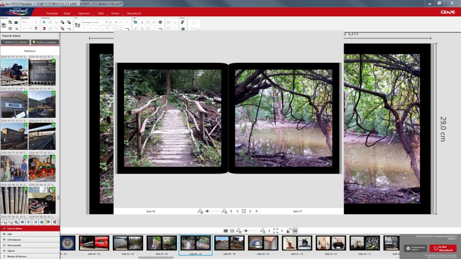Click the zoom-in magnifier in the photo pool toolbar

10,222
